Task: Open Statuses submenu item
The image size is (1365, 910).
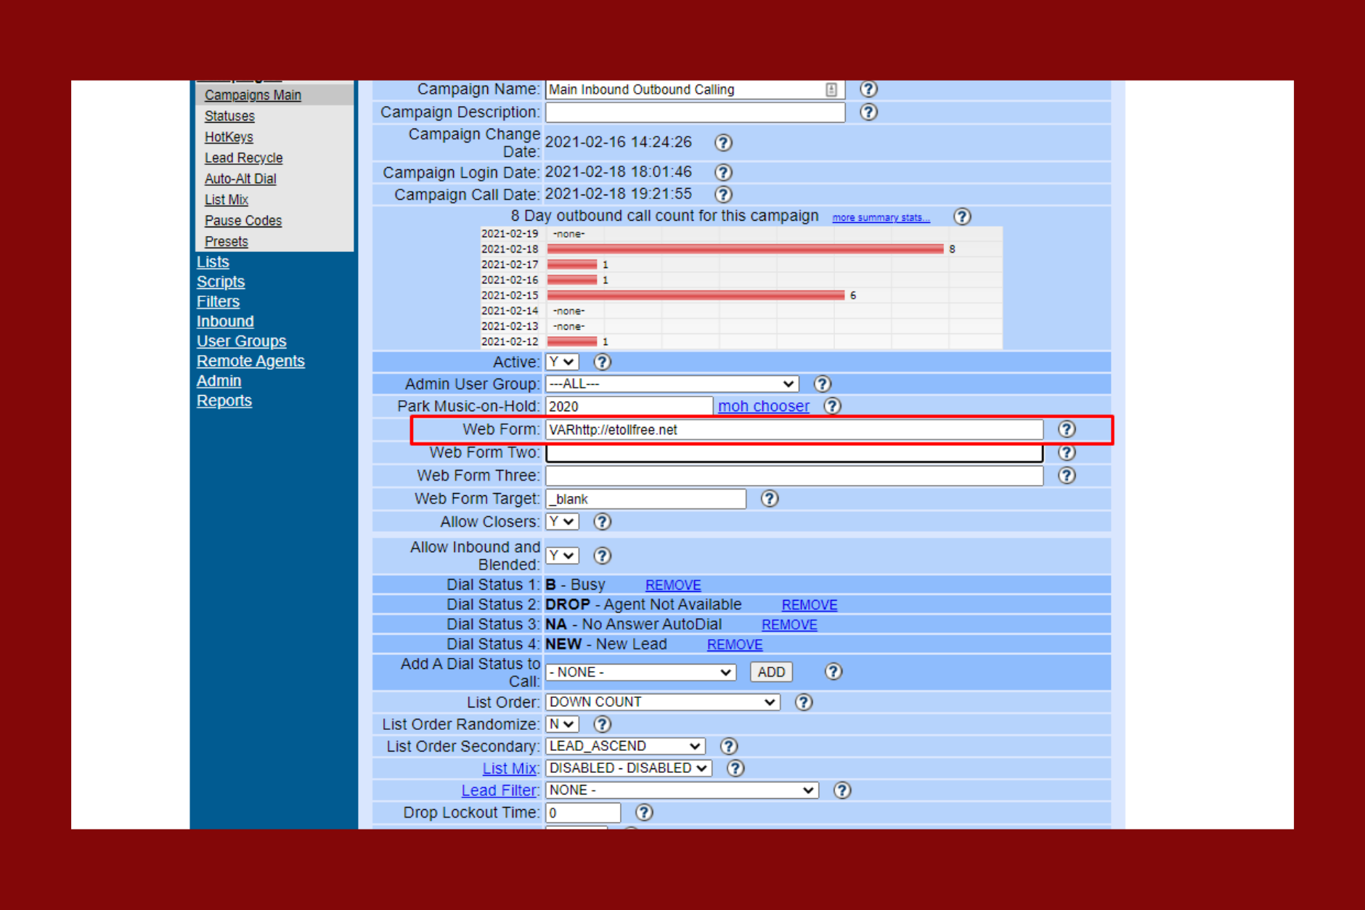Action: point(229,116)
